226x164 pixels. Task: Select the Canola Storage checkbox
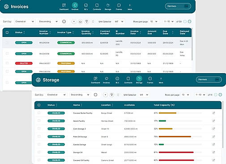(39, 144)
